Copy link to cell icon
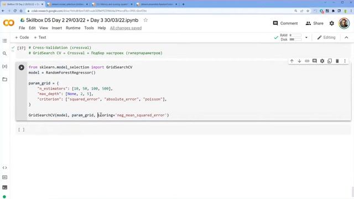Viewport: 354px width, 199px height. coord(307,61)
